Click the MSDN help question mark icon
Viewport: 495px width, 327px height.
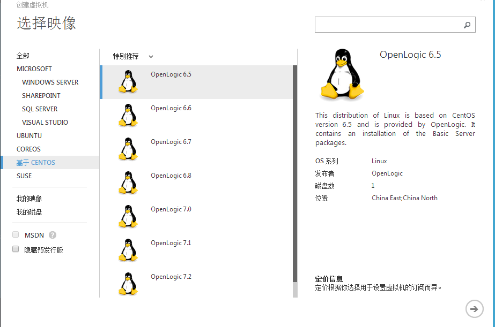pyautogui.click(x=53, y=235)
